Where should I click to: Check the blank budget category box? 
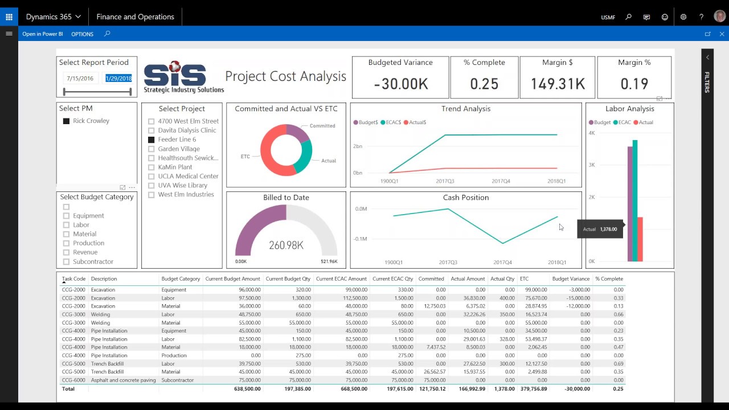(x=66, y=207)
